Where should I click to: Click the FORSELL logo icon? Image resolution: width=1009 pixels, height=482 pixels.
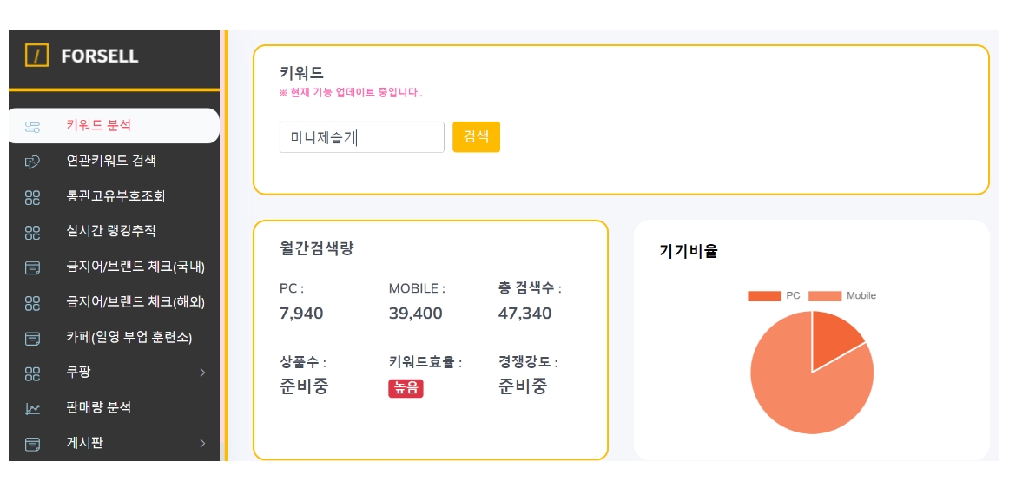tap(36, 56)
